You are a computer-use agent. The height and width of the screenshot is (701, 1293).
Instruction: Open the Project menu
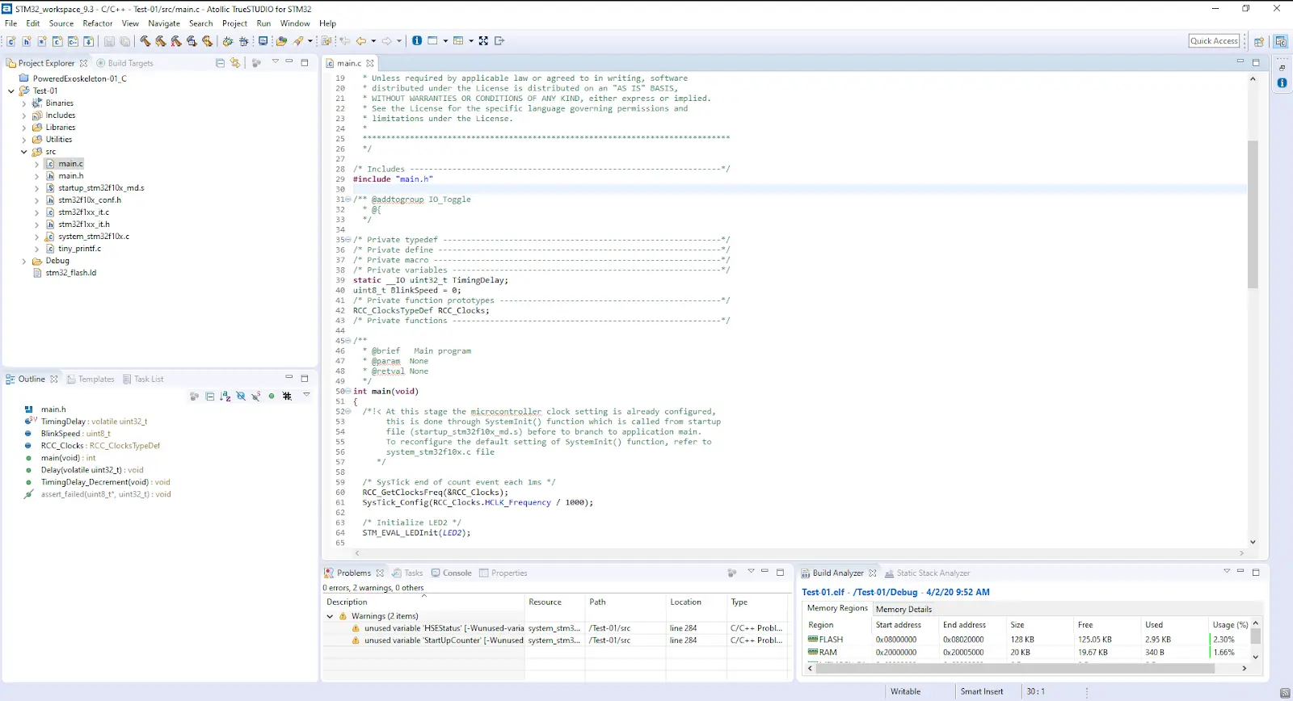235,23
